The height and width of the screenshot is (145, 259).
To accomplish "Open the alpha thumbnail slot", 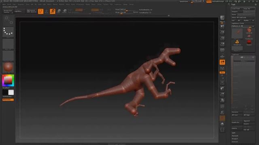I will [x=8, y=44].
